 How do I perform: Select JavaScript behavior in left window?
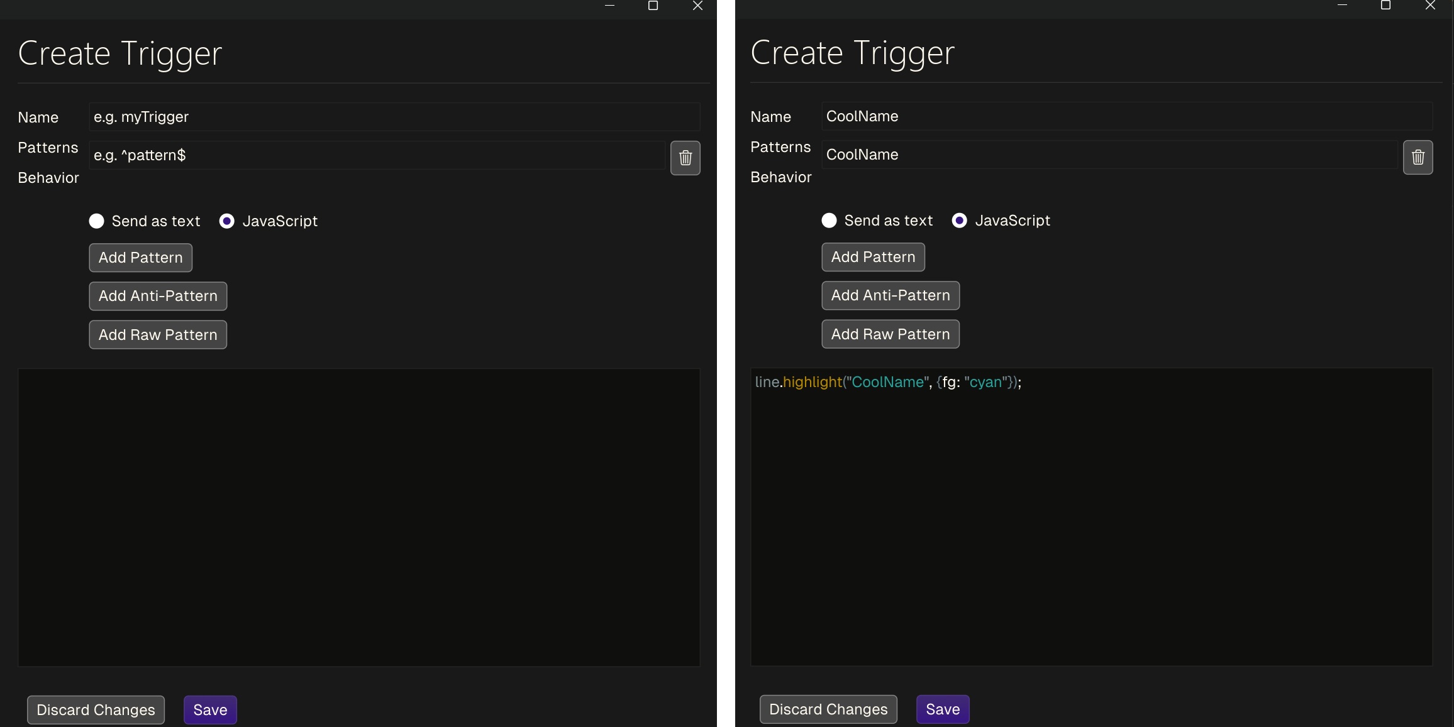click(x=227, y=221)
